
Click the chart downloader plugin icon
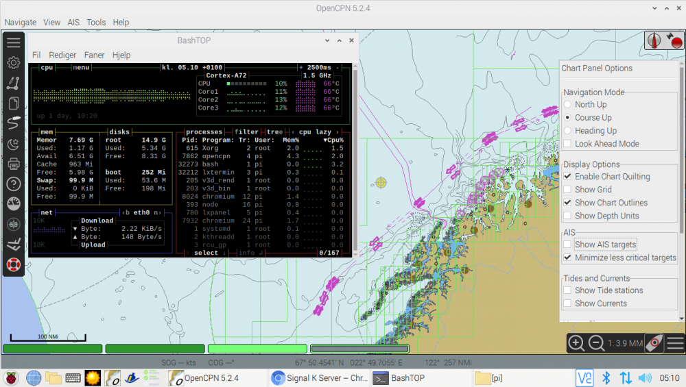point(14,245)
